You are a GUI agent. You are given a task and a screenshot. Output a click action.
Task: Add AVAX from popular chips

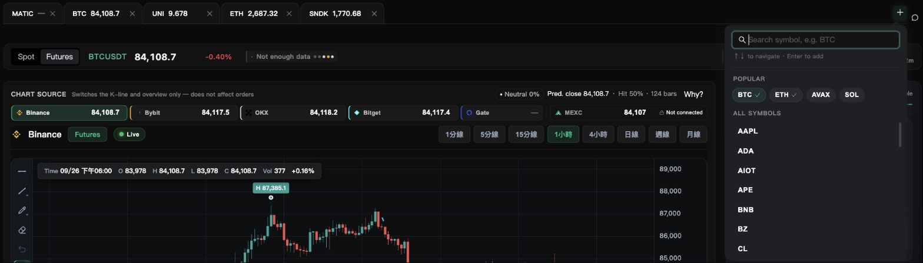coord(821,95)
